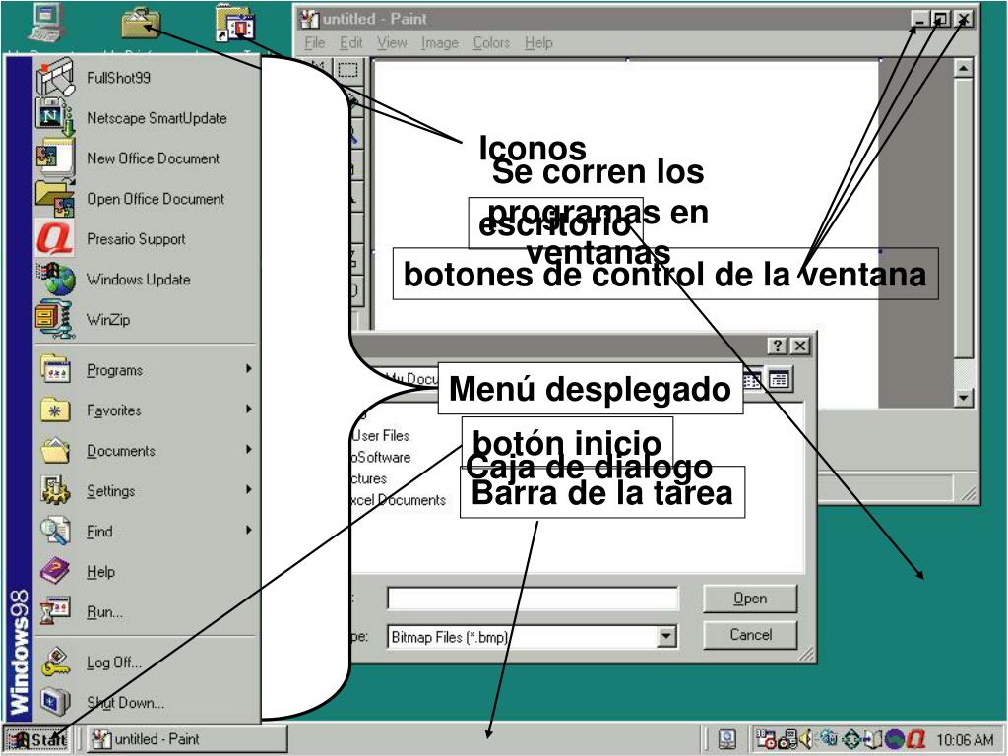Choose Open Office Document in Start menu
The width and height of the screenshot is (1008, 756).
(146, 199)
